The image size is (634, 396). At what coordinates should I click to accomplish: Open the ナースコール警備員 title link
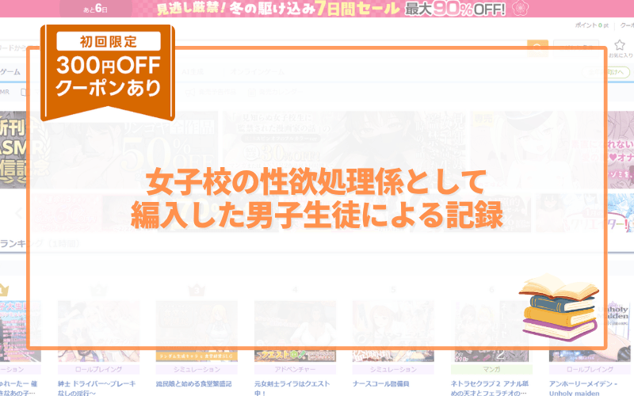(x=381, y=384)
